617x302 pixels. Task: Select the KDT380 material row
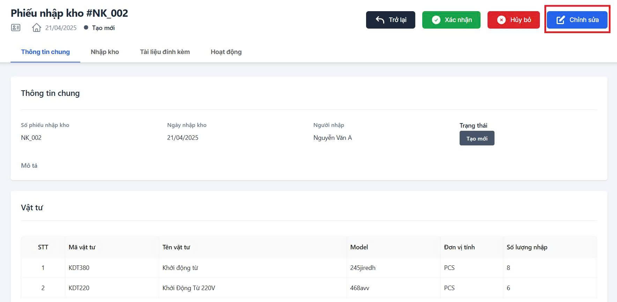click(79, 268)
